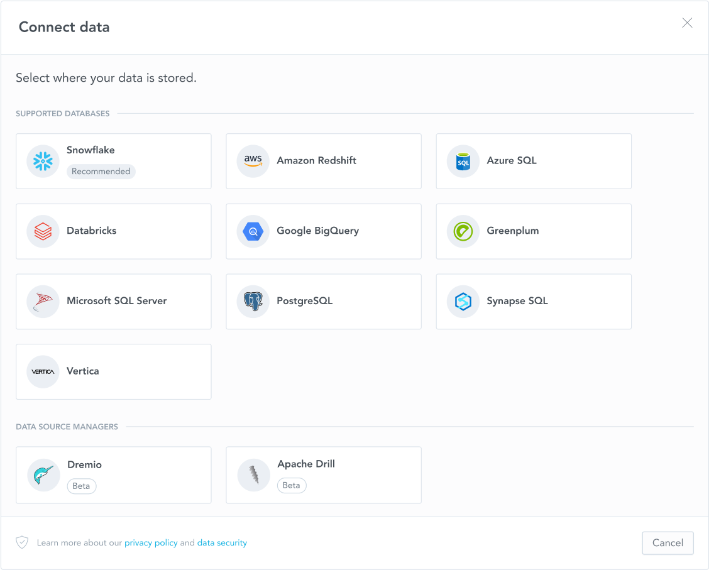Click the Data Source Managers section heading
The height and width of the screenshot is (570, 709).
67,427
